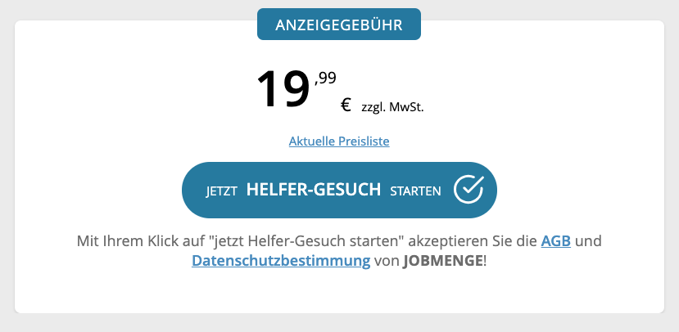Open the Datenschutzbestimmung link
The image size is (679, 332).
(281, 261)
